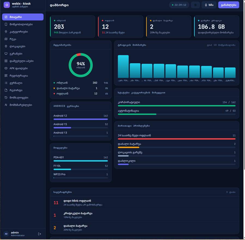Click the Android 15 progress bar
This screenshot has height=240, width=245.
(81, 128)
